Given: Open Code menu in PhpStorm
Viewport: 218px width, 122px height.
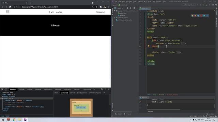Looking at the screenshot, I should (x=135, y=2).
